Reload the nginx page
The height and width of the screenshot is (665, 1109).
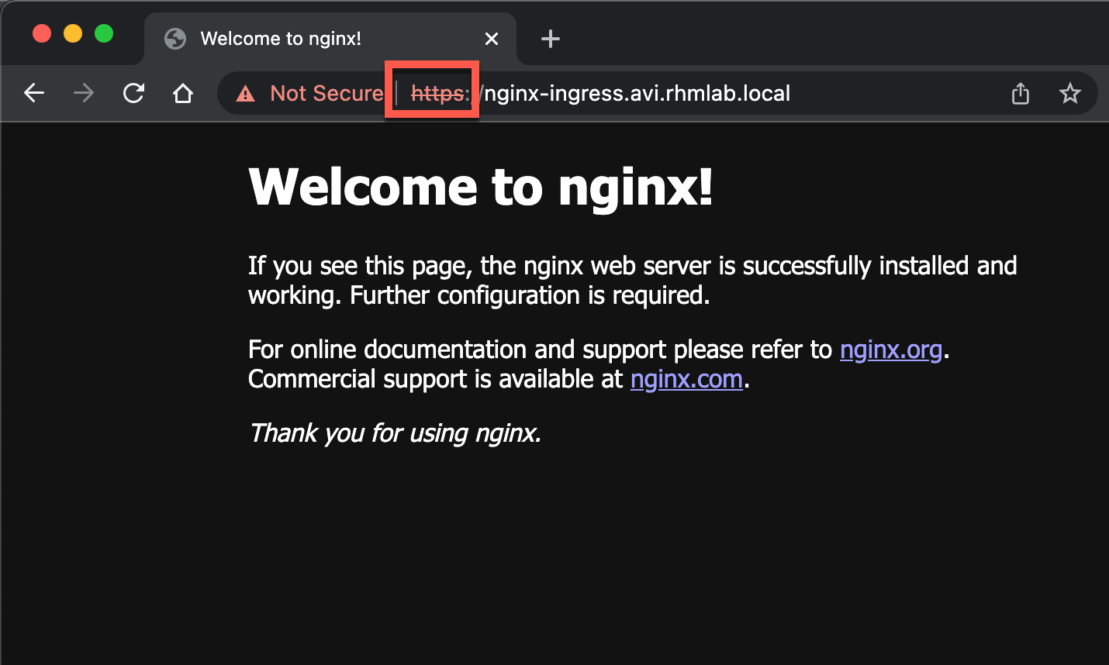point(133,93)
